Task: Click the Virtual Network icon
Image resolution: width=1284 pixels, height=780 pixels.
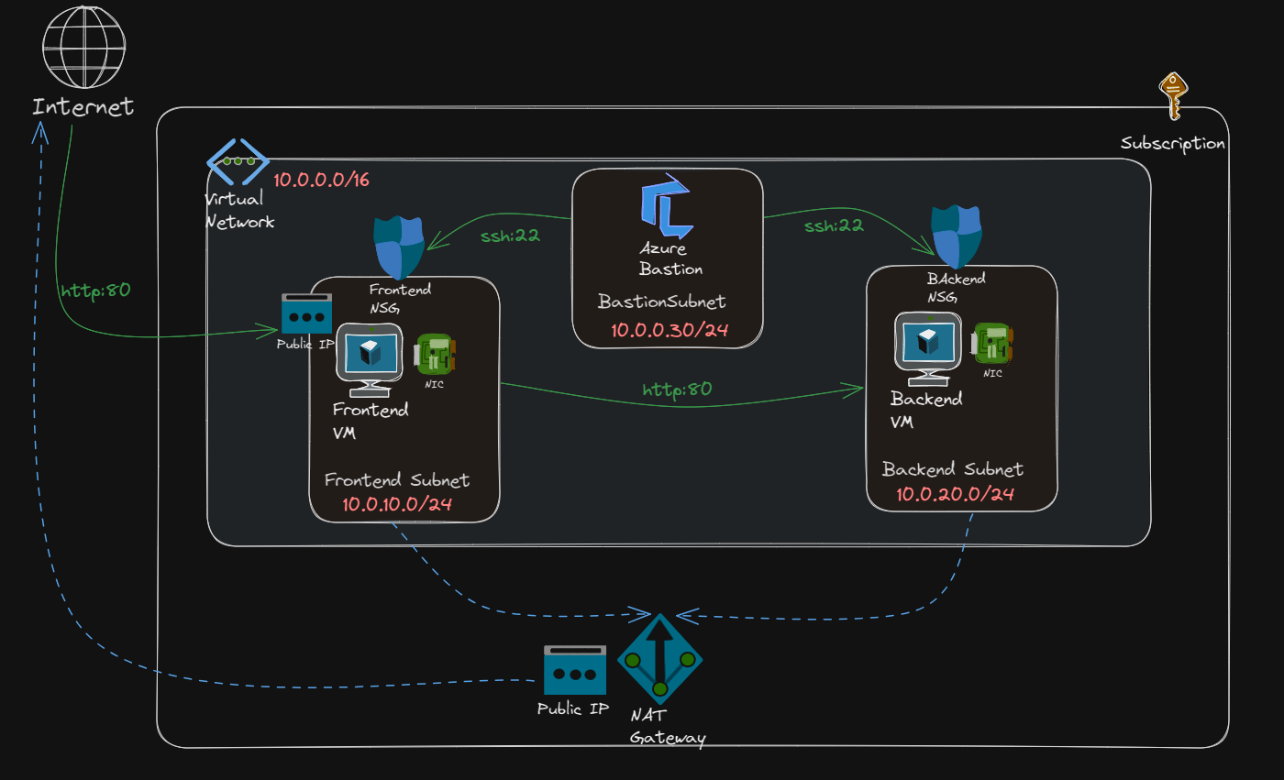Action: 238,161
